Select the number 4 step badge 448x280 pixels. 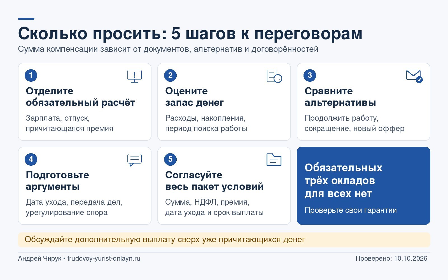31,159
